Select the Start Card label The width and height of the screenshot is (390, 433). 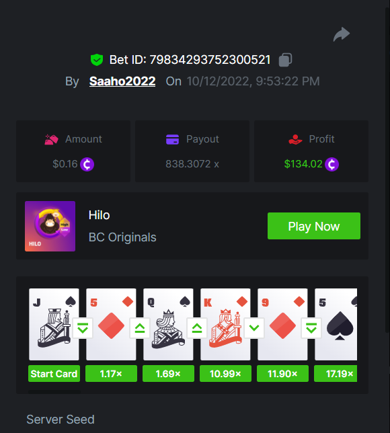(x=54, y=374)
